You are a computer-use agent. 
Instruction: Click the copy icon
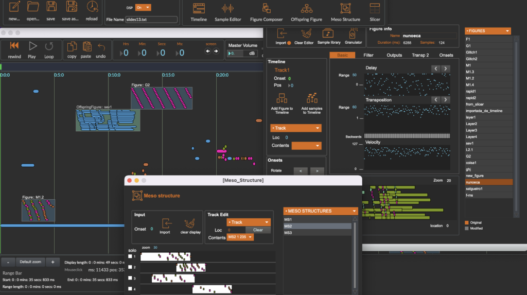click(72, 46)
